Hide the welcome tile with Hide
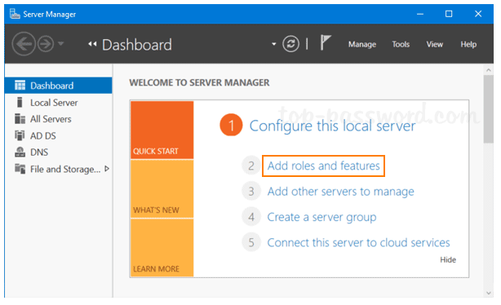Screen dimensions: 501x305 pyautogui.click(x=448, y=259)
